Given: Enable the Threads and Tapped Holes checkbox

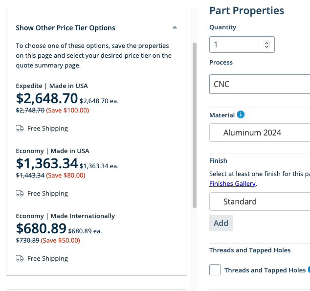Looking at the screenshot, I should coord(215,269).
